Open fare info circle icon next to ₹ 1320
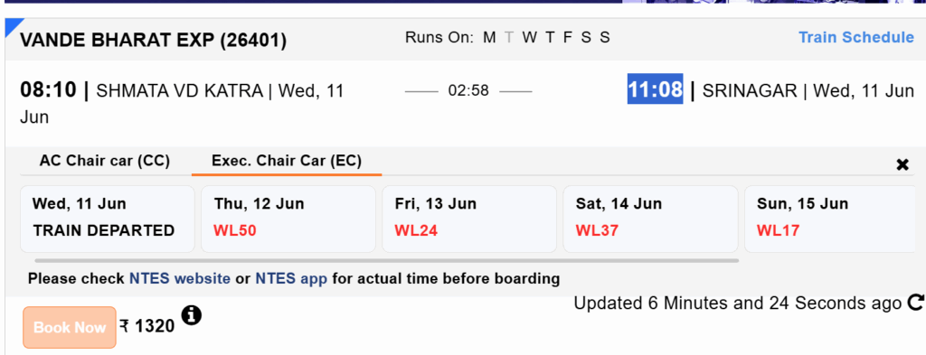 pos(192,315)
